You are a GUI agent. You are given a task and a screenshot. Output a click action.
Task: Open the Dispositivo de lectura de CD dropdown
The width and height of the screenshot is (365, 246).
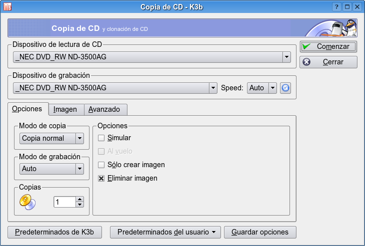[286, 57]
